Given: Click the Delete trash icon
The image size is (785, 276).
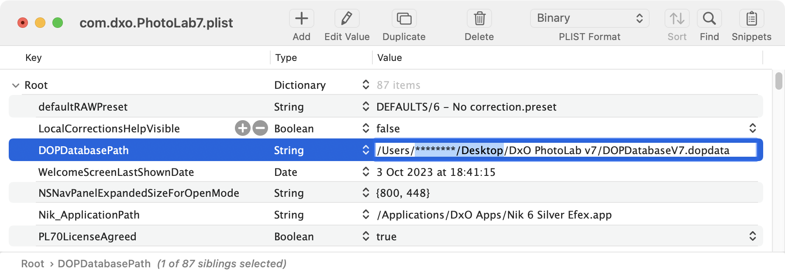Looking at the screenshot, I should coord(479,18).
